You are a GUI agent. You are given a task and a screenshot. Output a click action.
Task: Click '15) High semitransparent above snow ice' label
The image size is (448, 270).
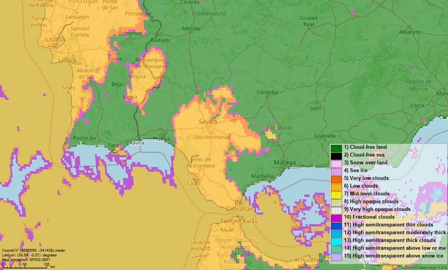(x=393, y=256)
